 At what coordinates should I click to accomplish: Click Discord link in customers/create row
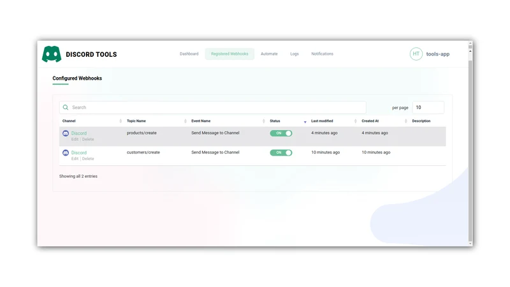point(79,152)
